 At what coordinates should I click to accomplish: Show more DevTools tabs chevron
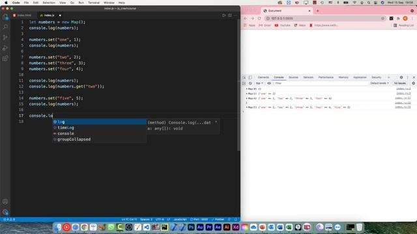[389, 77]
